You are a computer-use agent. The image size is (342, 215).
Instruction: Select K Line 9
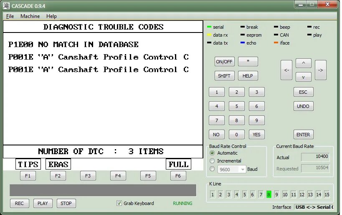click(277, 195)
